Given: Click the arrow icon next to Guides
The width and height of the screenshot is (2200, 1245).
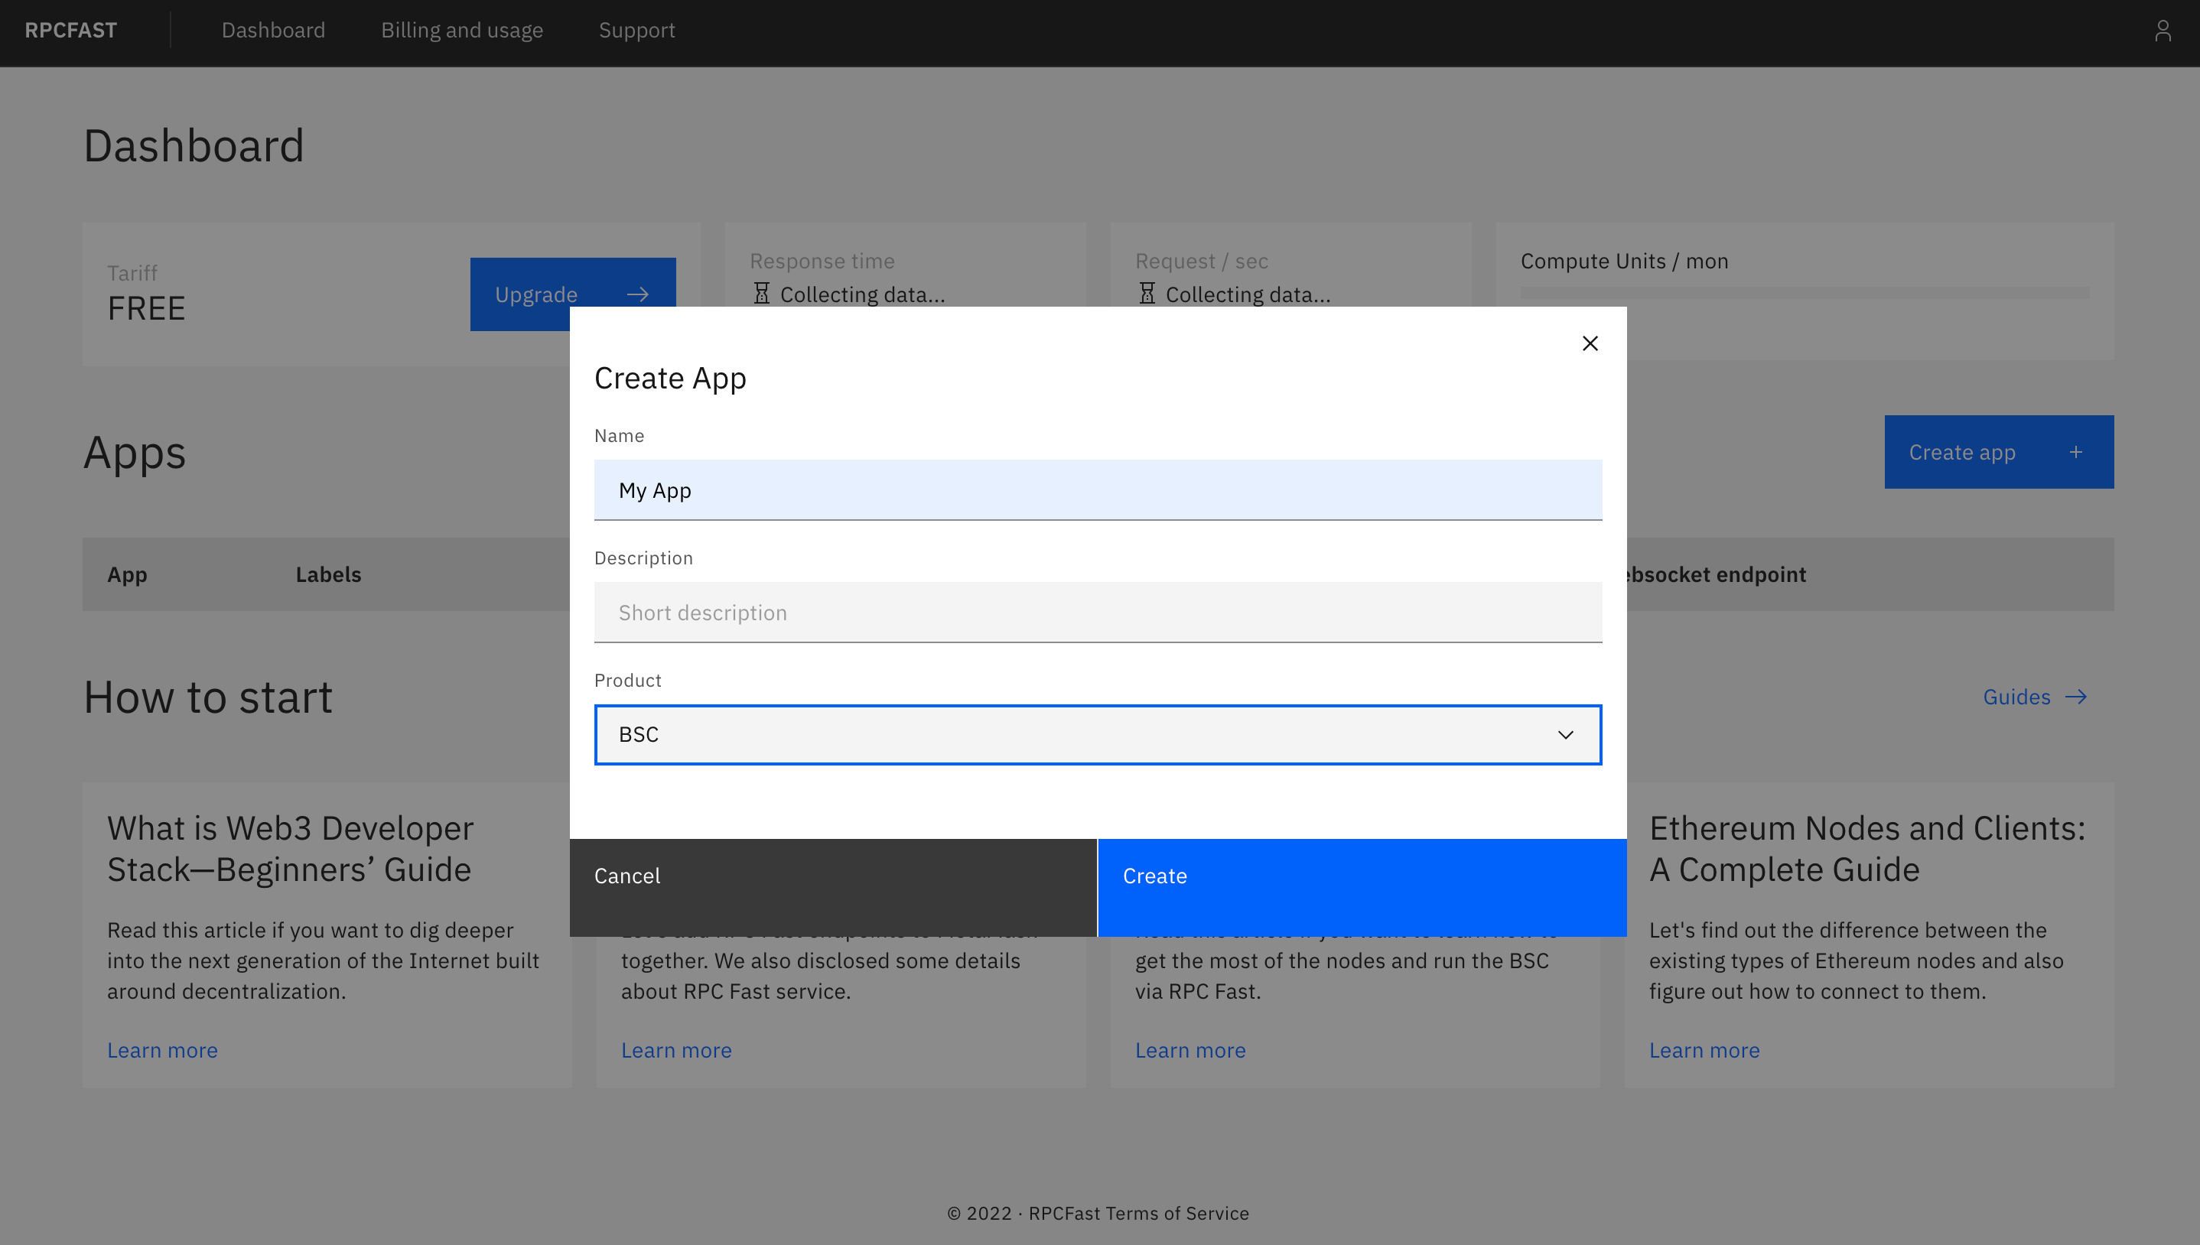Looking at the screenshot, I should (2078, 697).
